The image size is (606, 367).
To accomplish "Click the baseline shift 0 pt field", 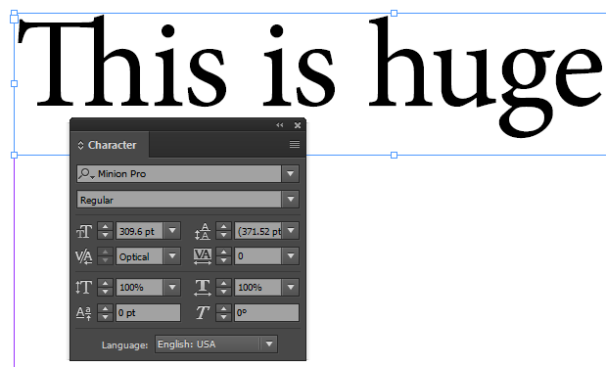I will [x=149, y=312].
